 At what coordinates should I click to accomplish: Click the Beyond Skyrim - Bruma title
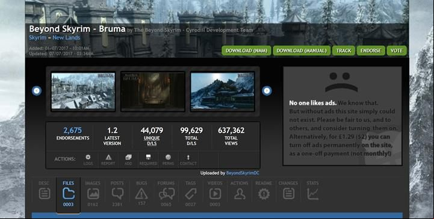tap(77, 29)
